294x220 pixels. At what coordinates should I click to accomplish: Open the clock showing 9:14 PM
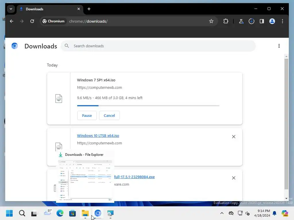pos(262,213)
